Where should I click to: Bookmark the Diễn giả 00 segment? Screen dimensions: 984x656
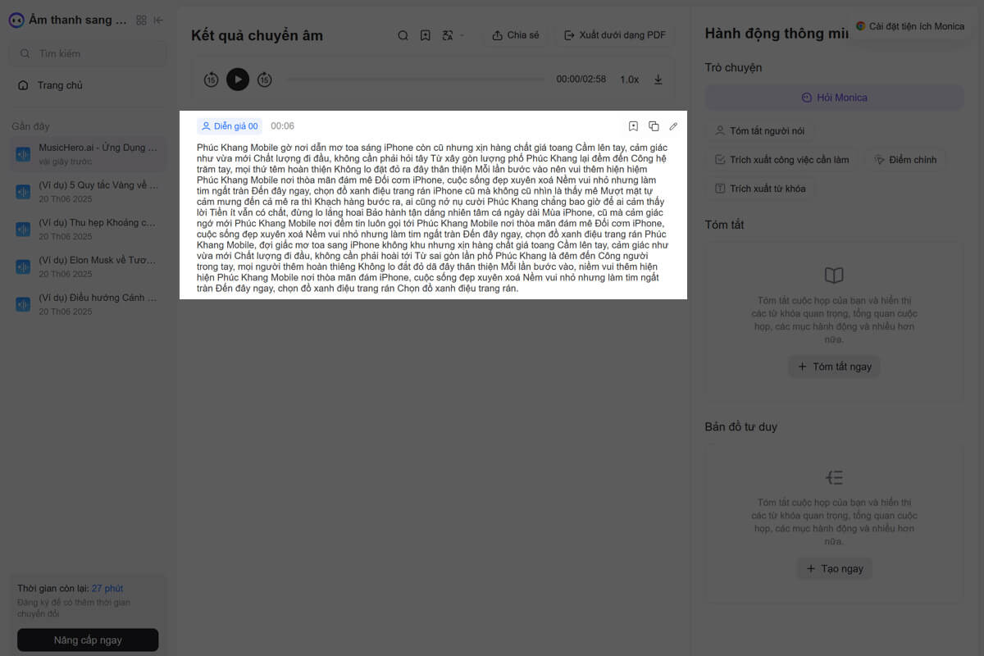coord(633,126)
